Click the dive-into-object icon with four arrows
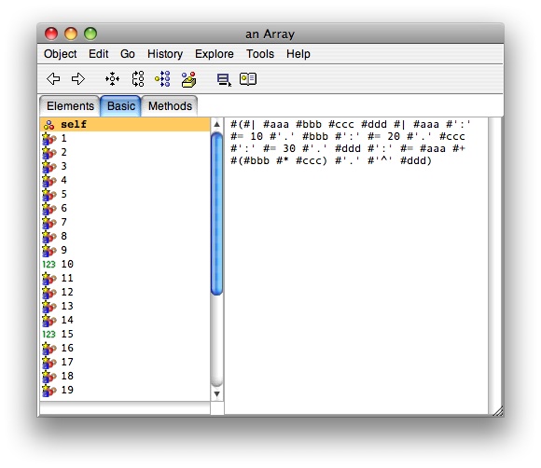This screenshot has height=468, width=541. pos(113,79)
